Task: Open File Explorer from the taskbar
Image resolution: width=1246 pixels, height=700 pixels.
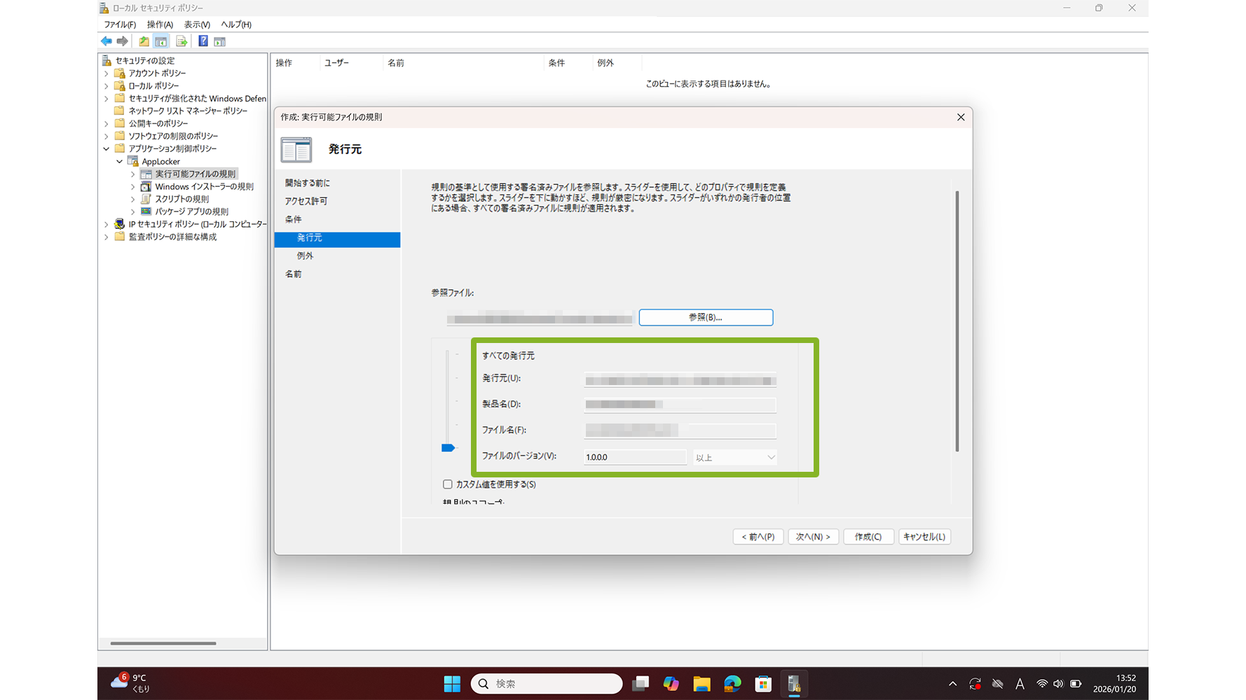Action: (701, 684)
